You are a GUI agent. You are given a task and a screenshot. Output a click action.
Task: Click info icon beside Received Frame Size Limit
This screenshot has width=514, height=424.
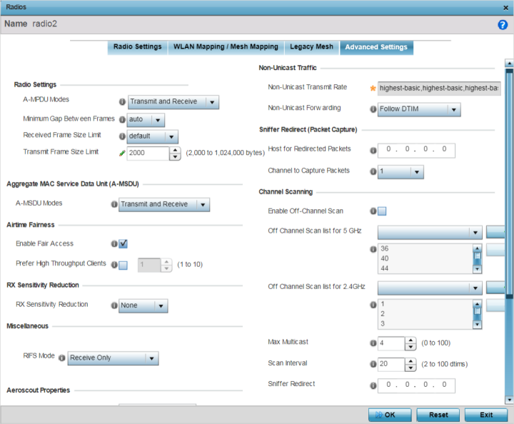pyautogui.click(x=122, y=136)
